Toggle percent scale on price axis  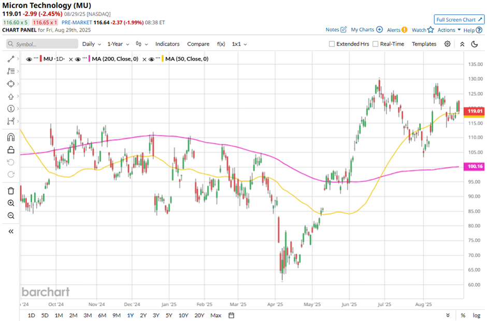463,315
